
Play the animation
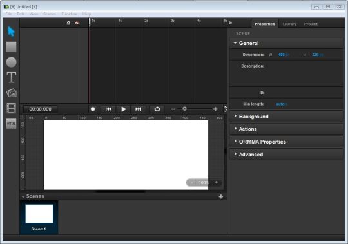coord(123,109)
